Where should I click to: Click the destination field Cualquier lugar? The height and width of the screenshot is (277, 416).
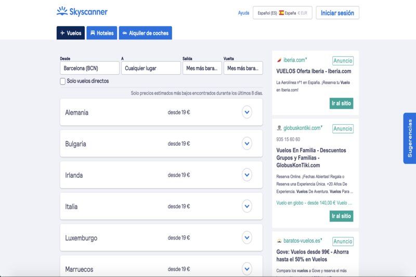tap(151, 68)
